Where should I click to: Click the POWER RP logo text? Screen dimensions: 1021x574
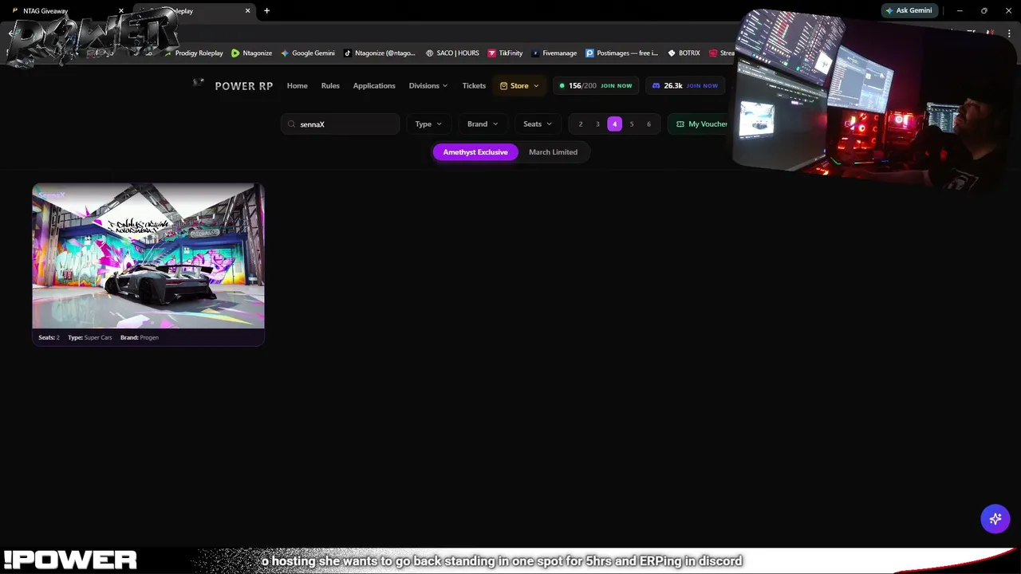pos(243,86)
